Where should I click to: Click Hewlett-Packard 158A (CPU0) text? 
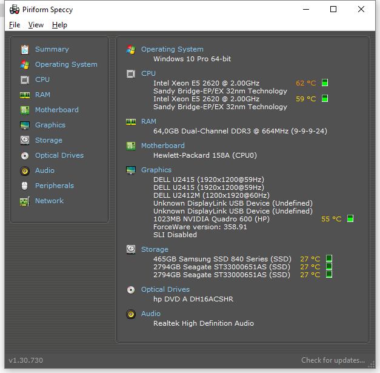click(205, 155)
